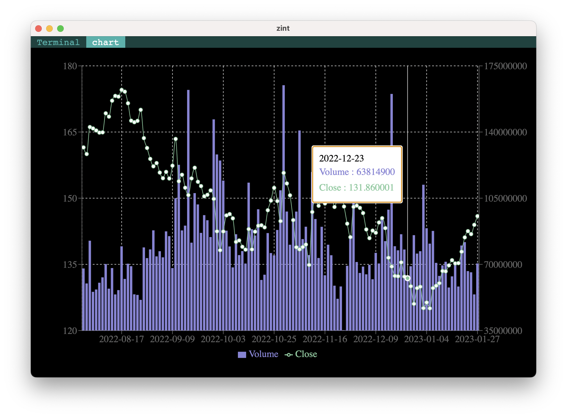Image resolution: width=567 pixels, height=418 pixels.
Task: Minimize the zint window with yellow button
Action: [x=49, y=29]
